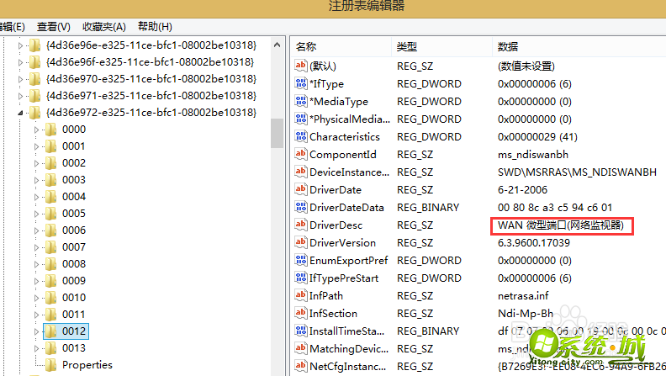This screenshot has height=376, width=666.
Task: Click the DWORD icon of Characteristics
Action: [x=301, y=136]
